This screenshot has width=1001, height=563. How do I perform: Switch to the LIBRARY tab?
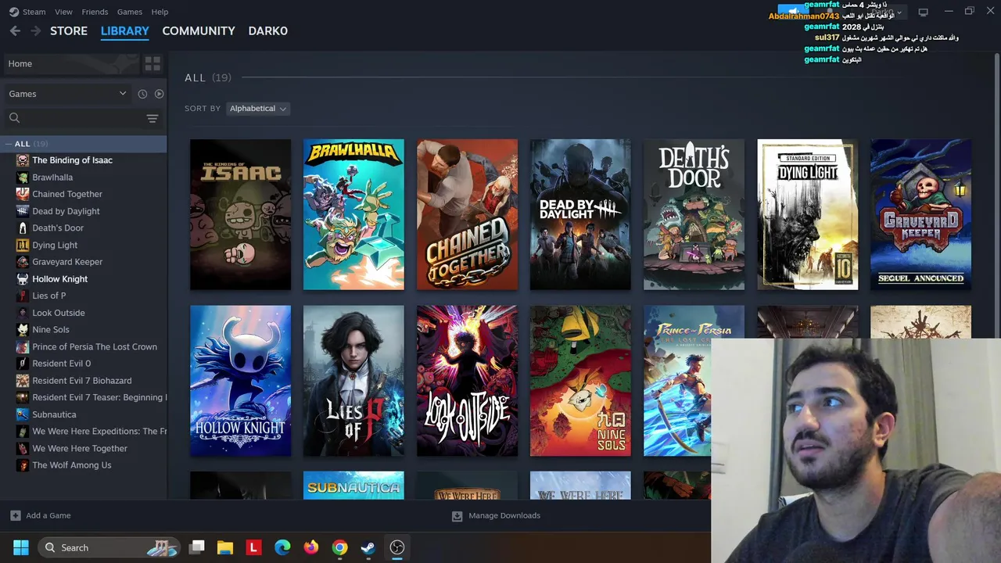pyautogui.click(x=124, y=30)
